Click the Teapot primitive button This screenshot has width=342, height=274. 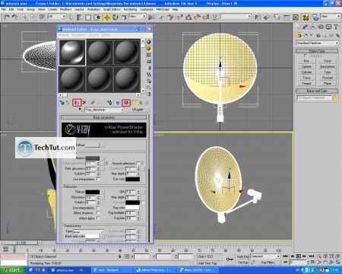(306, 83)
